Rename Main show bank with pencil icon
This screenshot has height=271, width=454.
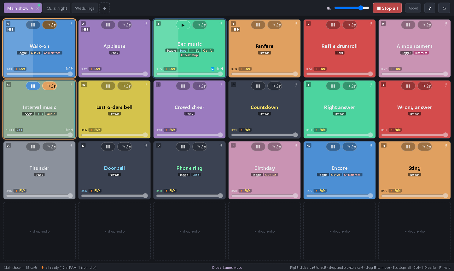click(32, 8)
